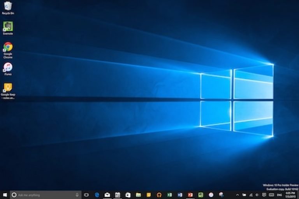Activate the Cortana microphone icon
The height and width of the screenshot is (199, 299).
pyautogui.click(x=77, y=195)
